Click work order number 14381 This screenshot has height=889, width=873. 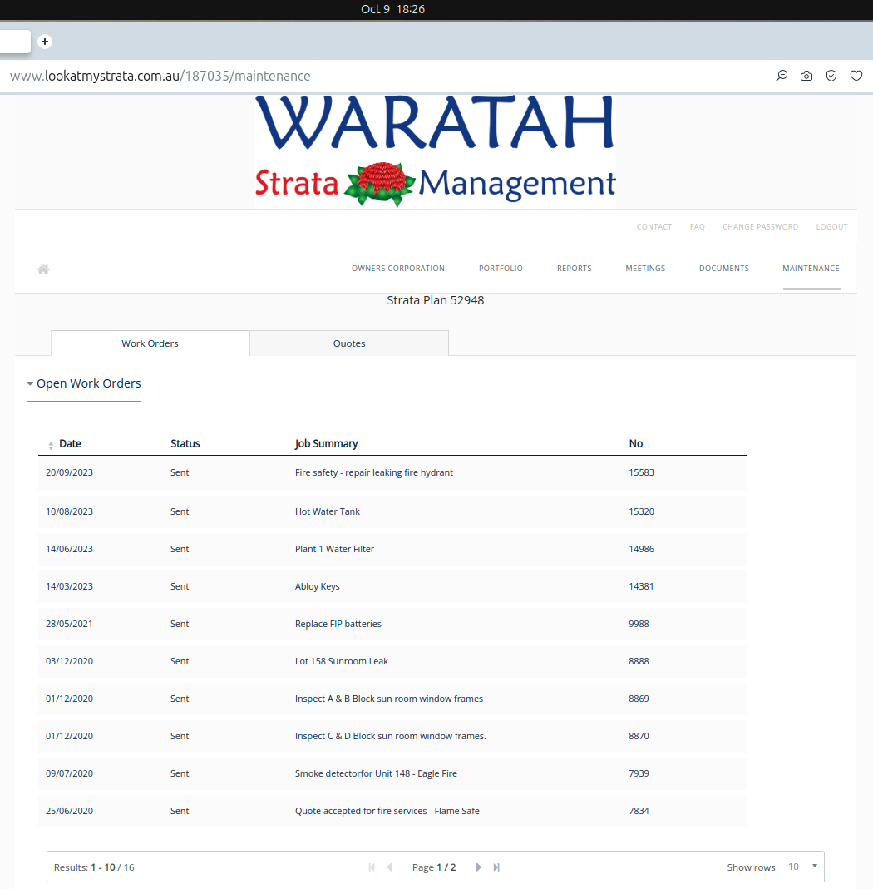(x=641, y=586)
